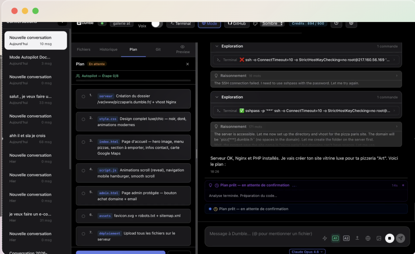Open the Claude Opus 4.6 model dropdown
This screenshot has width=415, height=254.
(x=307, y=251)
